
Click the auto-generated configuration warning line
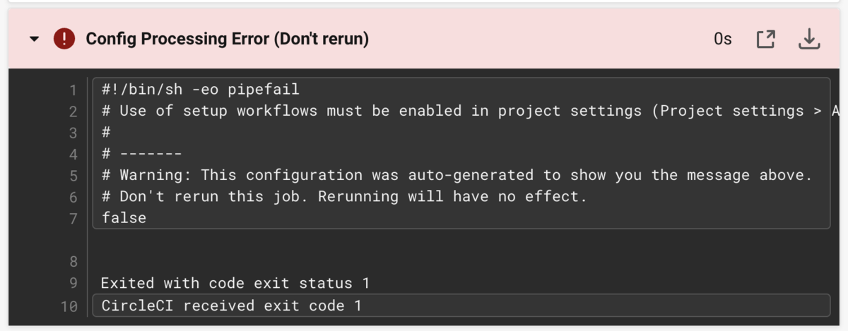point(457,175)
